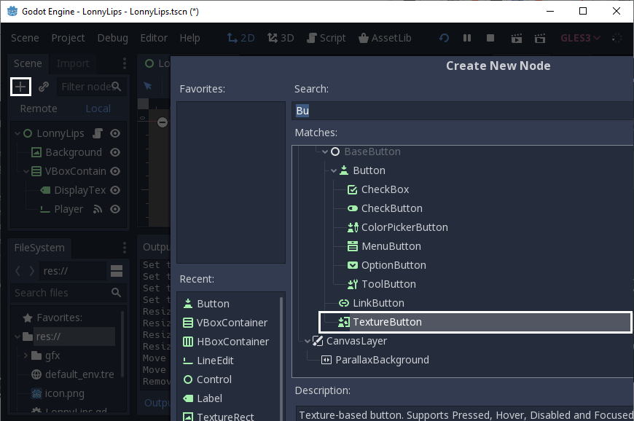This screenshot has height=421, width=634.
Task: Switch to the Script workspace
Action: point(326,38)
